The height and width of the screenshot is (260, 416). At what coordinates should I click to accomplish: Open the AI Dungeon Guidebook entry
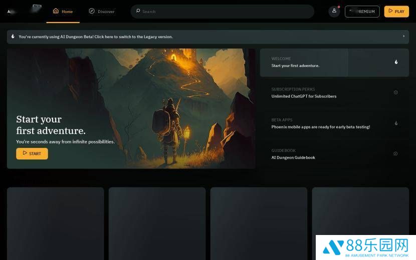293,157
